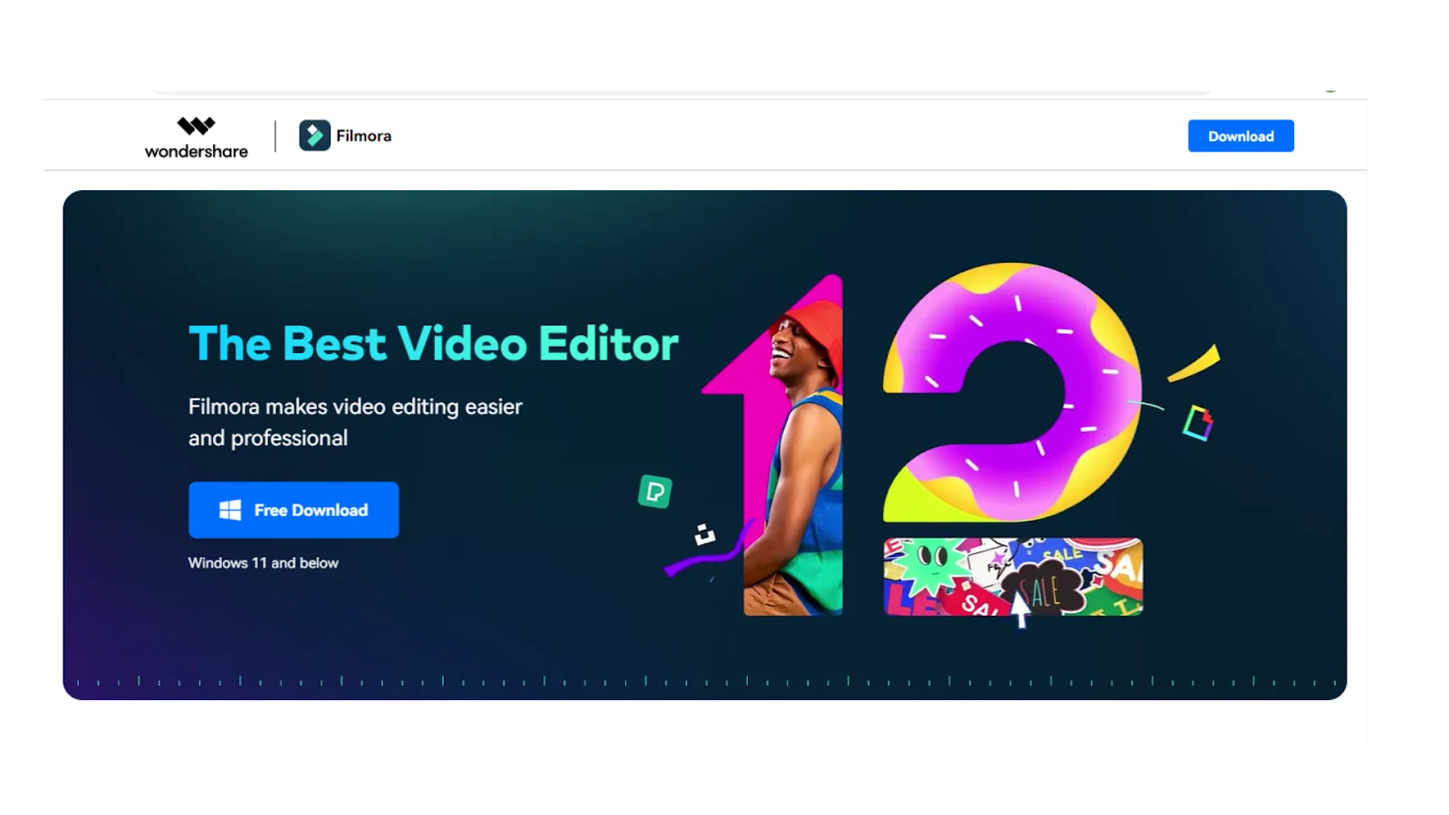Click the Wondershare logo icon
The width and height of the screenshot is (1449, 815).
coord(196,125)
